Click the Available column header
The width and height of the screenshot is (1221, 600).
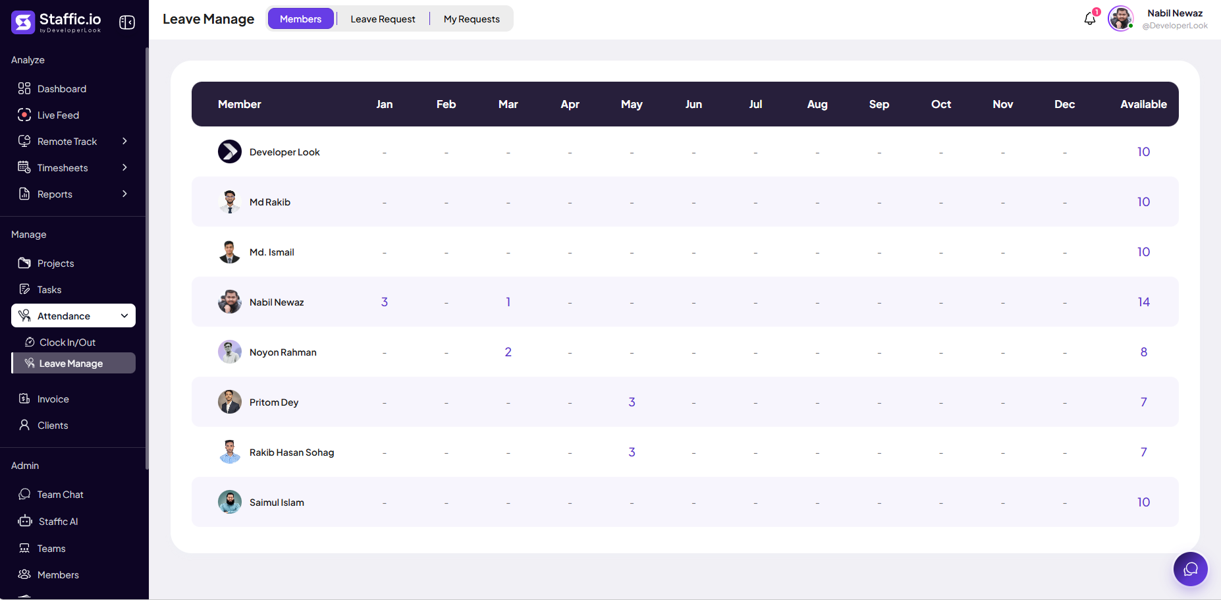pos(1143,104)
